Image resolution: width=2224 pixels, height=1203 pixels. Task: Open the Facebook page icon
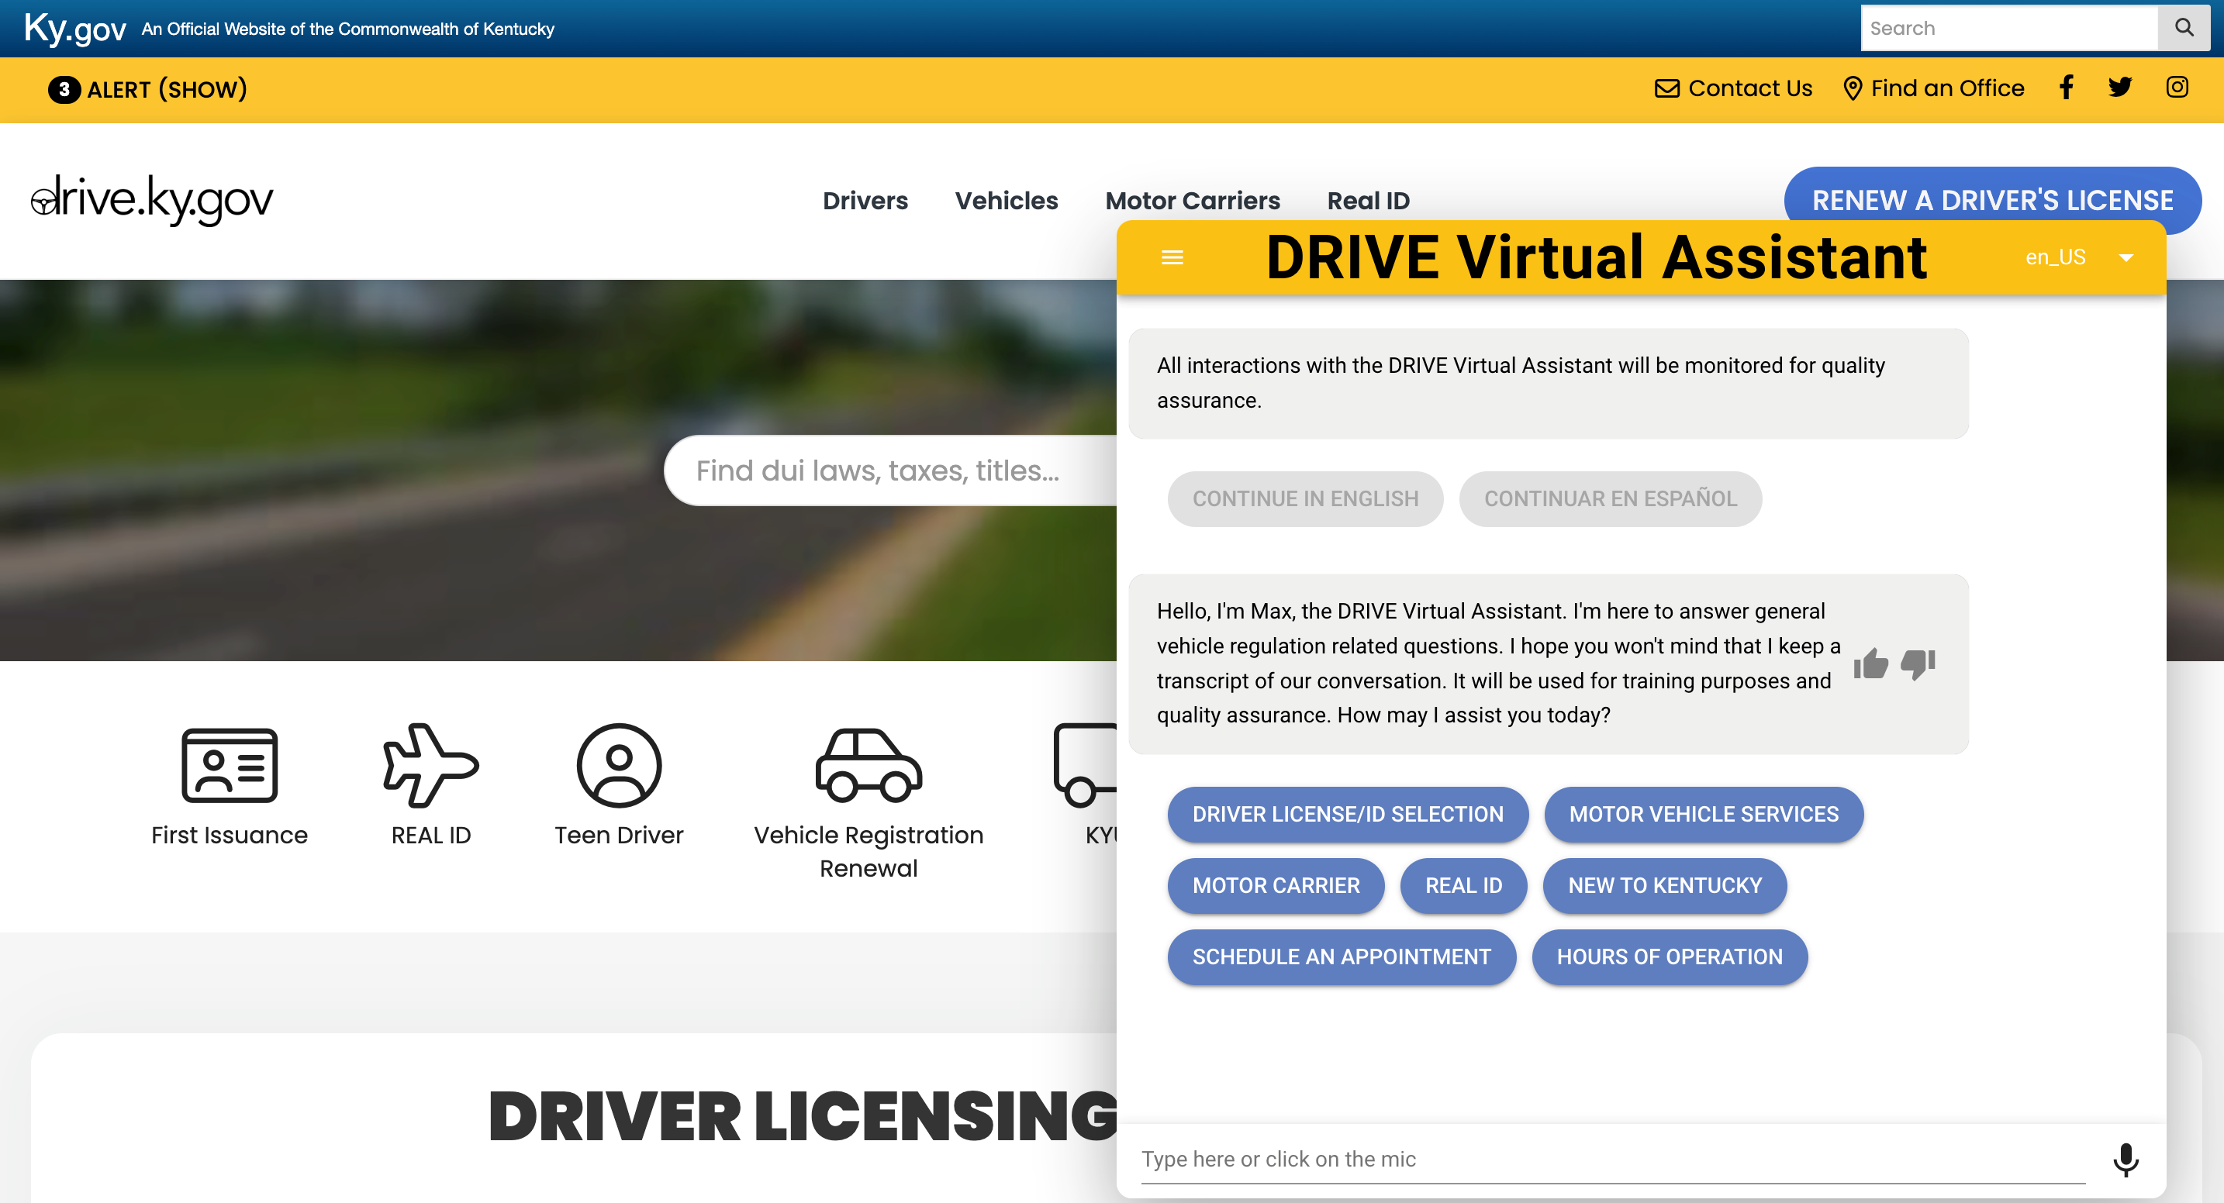click(x=2065, y=87)
